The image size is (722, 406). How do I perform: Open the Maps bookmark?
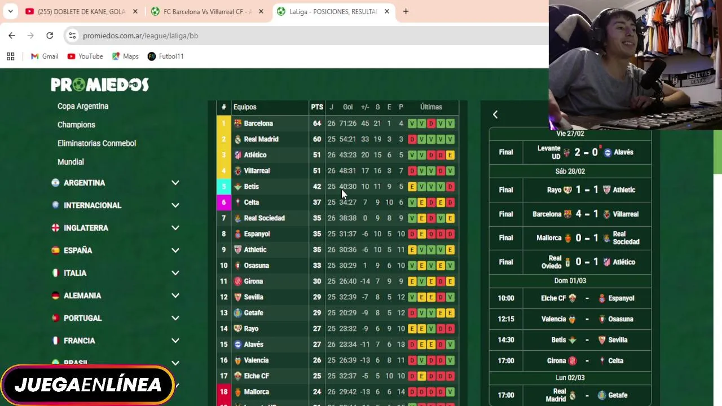[x=125, y=56]
